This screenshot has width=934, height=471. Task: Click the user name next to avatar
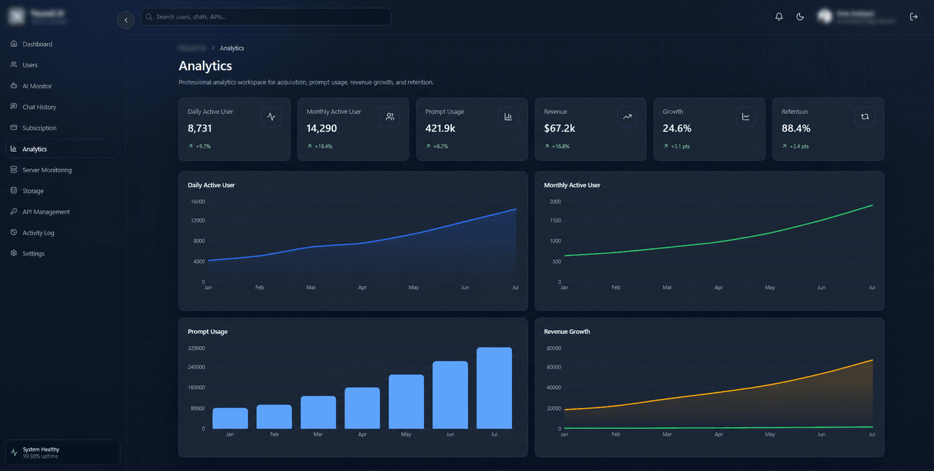coord(856,14)
